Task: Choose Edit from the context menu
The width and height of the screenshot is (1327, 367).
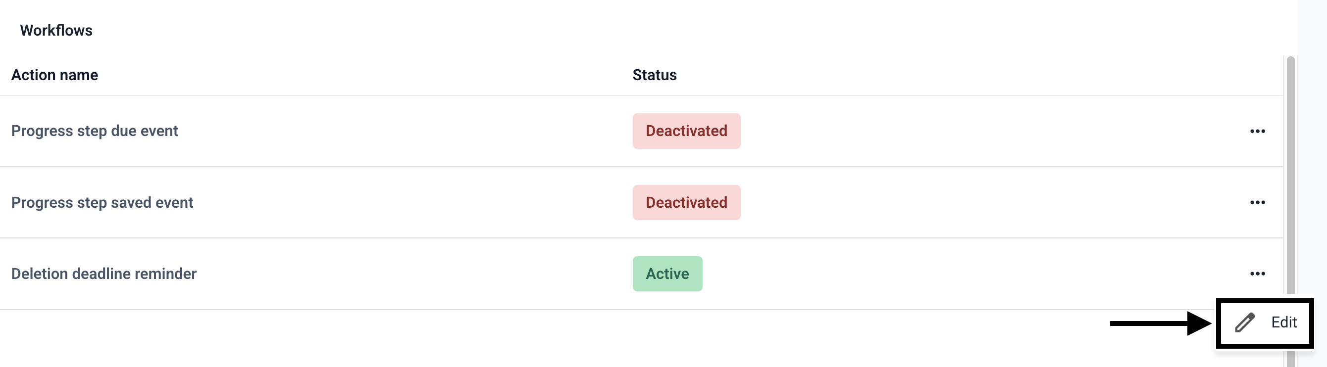Action: (1283, 323)
